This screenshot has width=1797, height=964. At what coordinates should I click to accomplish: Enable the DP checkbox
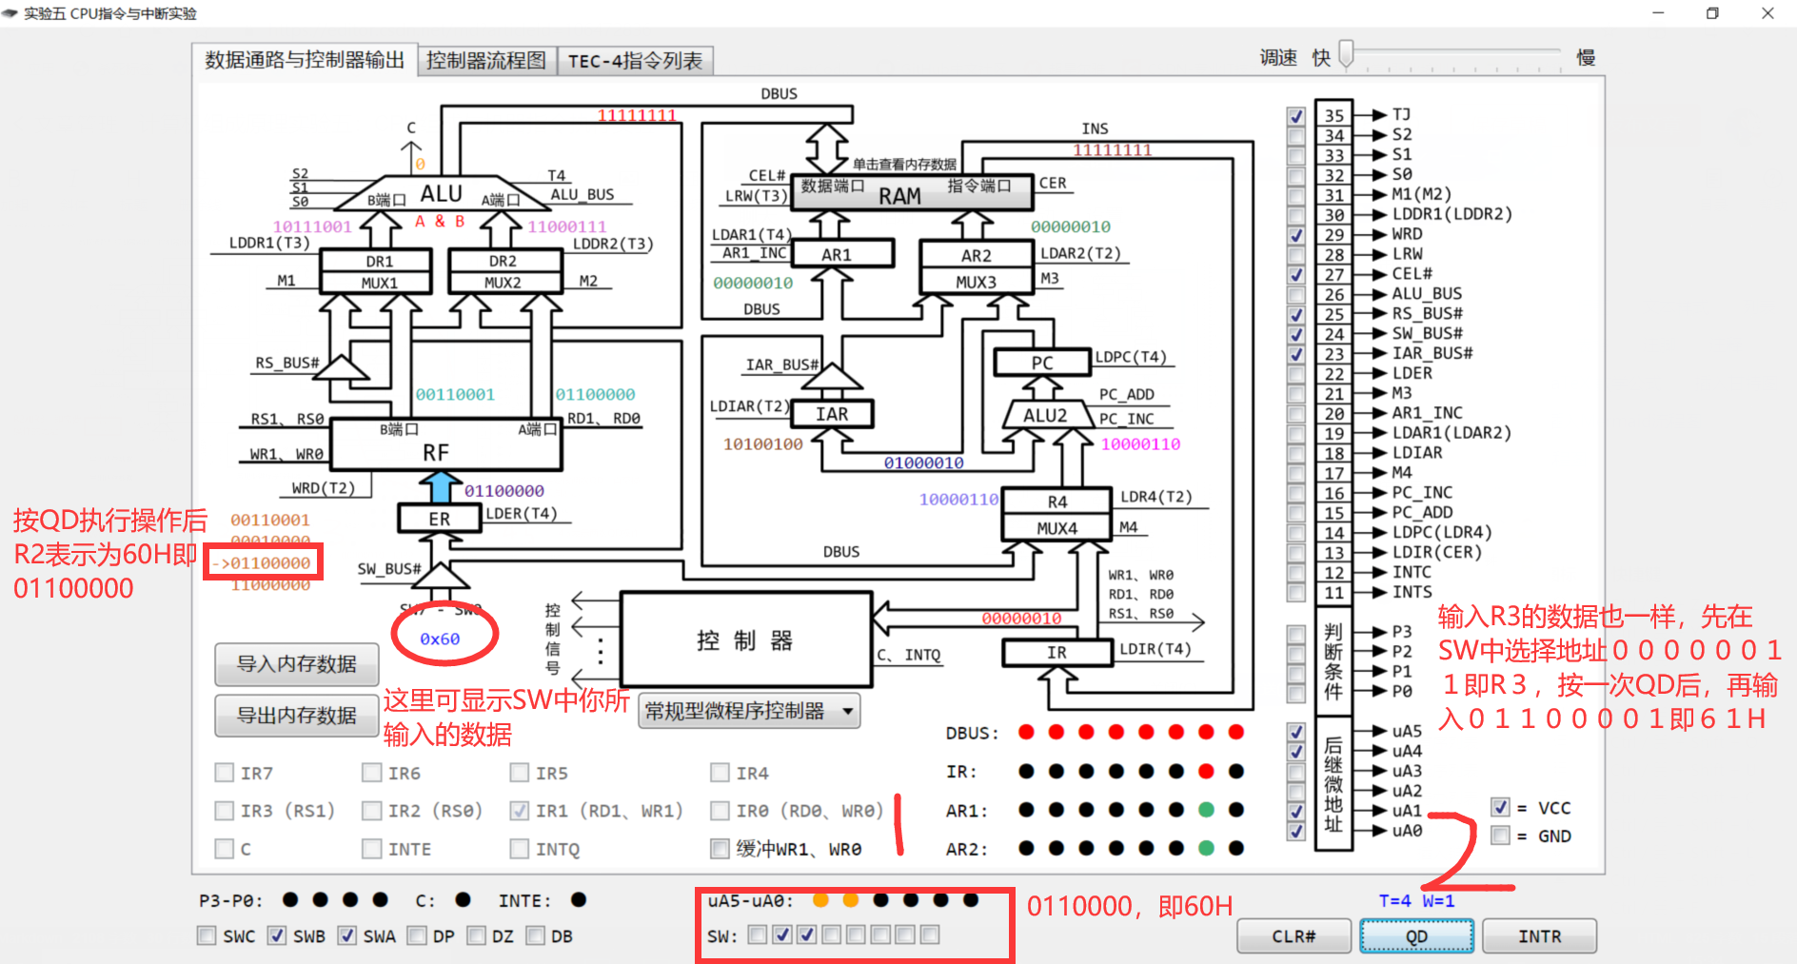417,936
